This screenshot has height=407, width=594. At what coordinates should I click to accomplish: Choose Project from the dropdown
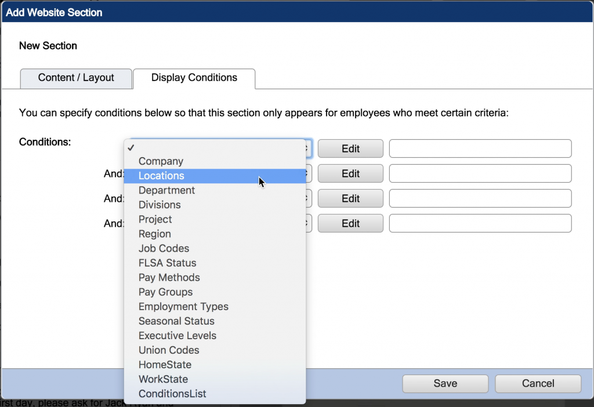155,219
